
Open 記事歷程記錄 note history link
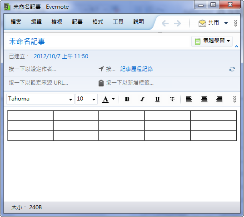point(136,69)
